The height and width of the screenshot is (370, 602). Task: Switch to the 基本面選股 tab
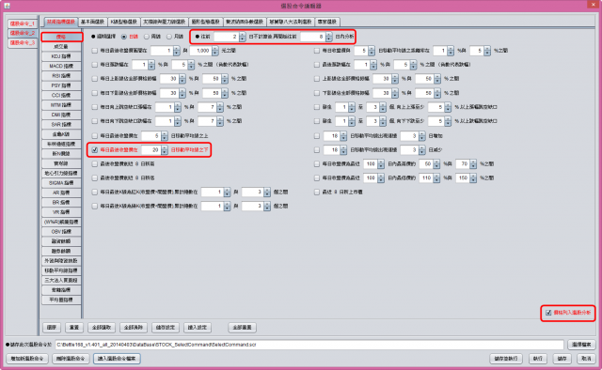(92, 22)
